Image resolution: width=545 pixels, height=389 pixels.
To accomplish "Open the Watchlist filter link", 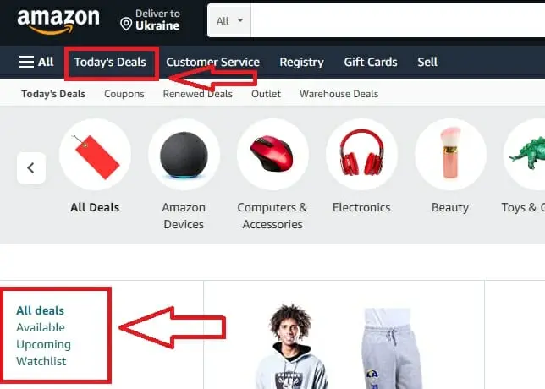I will (41, 361).
